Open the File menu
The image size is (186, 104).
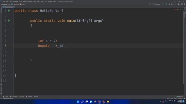point(4,1)
